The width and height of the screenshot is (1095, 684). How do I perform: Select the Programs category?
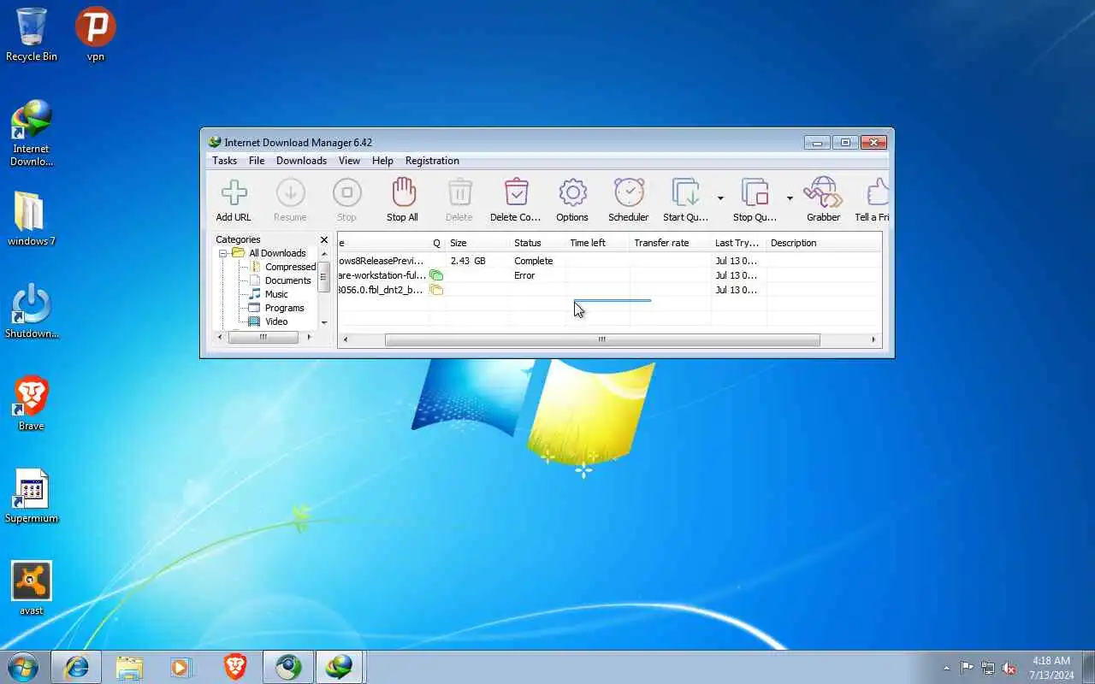click(285, 308)
